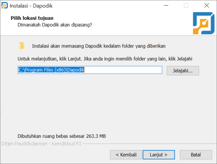Proceed by clicking Lanjut
217x164 pixels.
pyautogui.click(x=158, y=155)
